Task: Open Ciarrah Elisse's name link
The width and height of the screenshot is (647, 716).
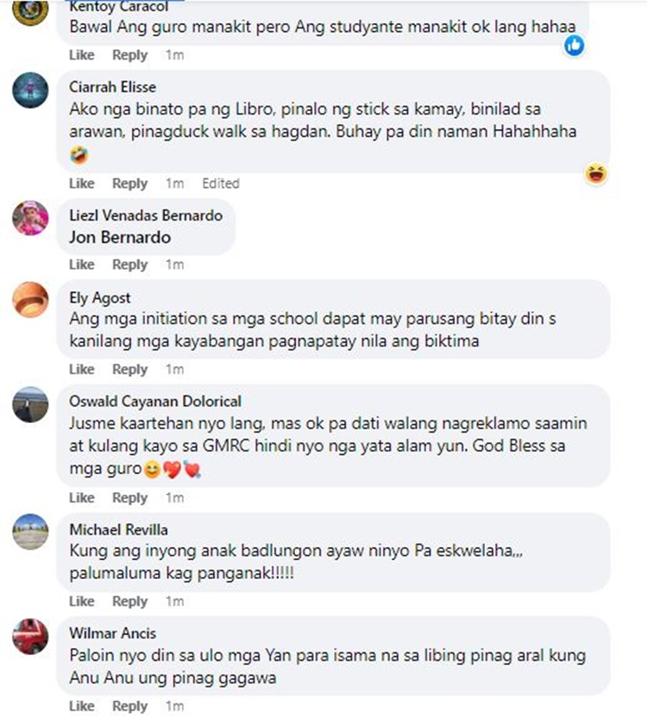Action: 112,87
